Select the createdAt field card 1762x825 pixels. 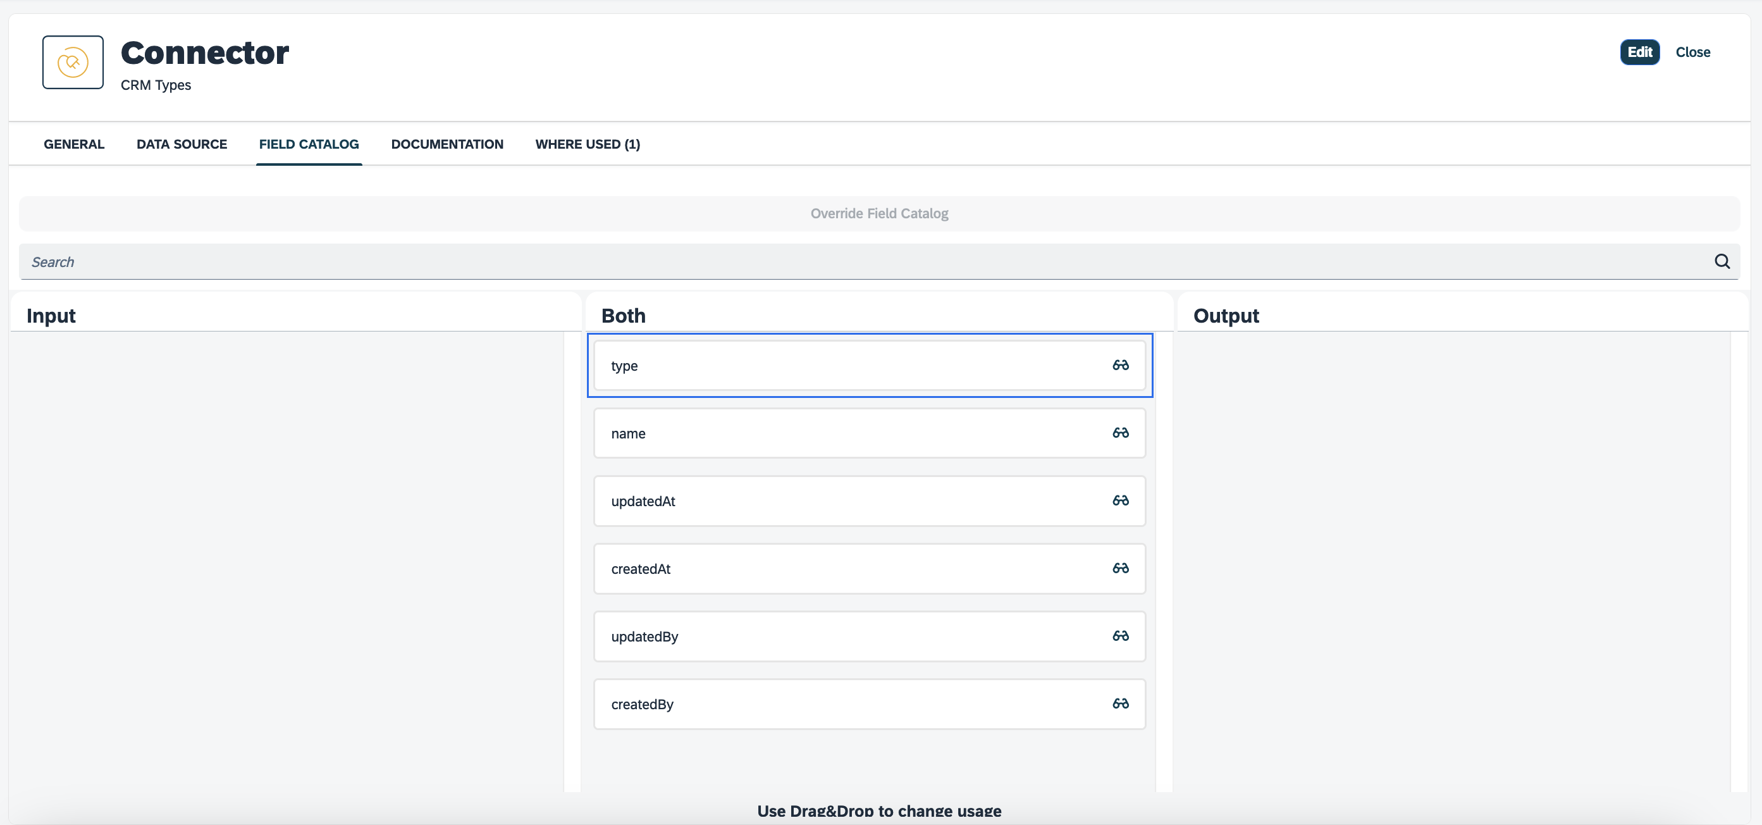point(870,569)
